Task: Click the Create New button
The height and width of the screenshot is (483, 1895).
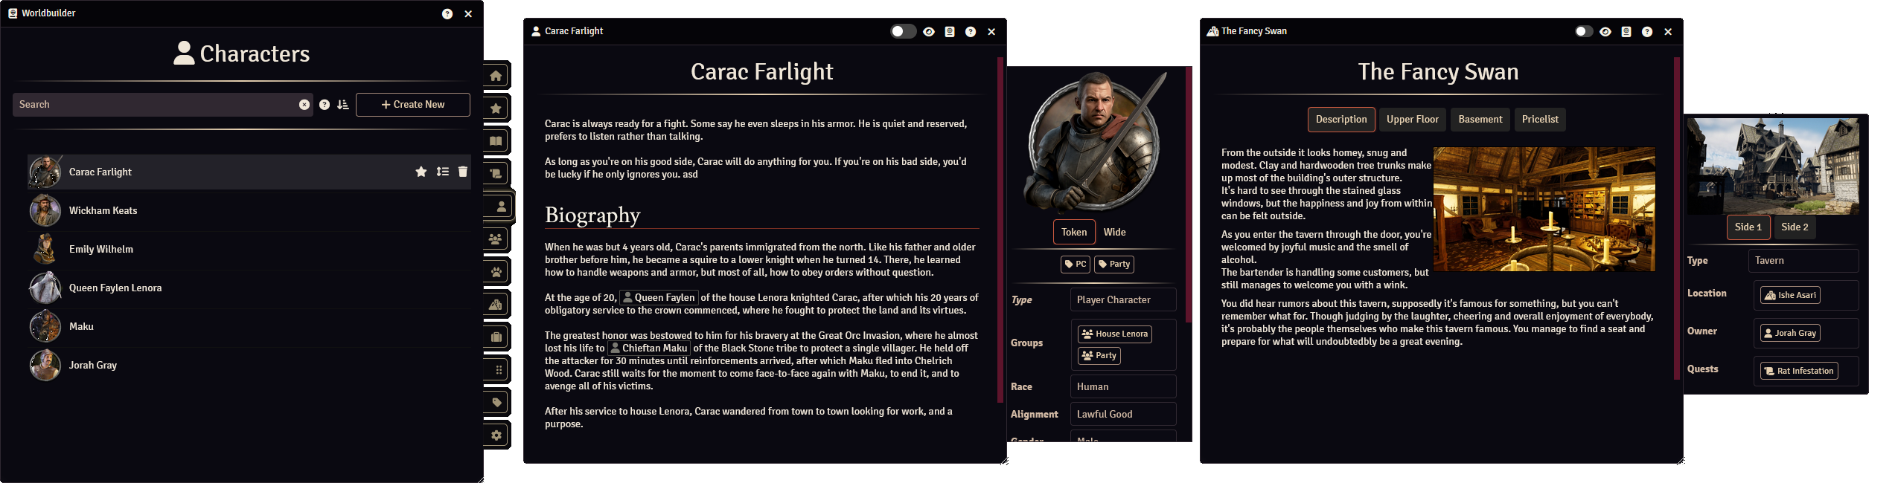Action: 413,105
